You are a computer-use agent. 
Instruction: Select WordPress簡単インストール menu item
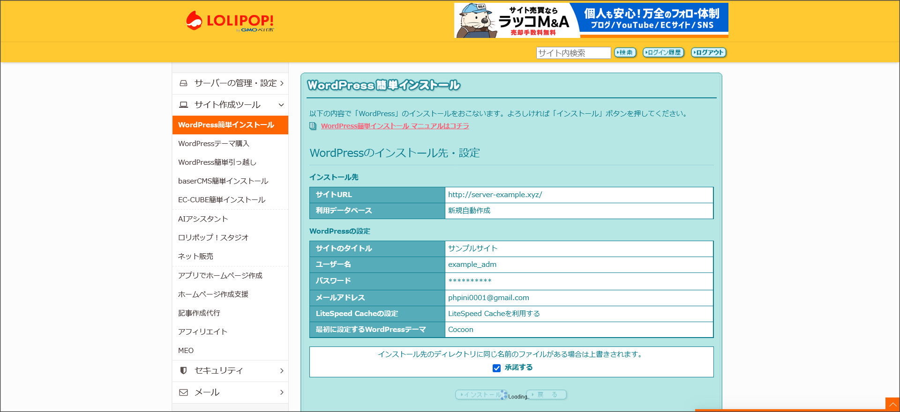[x=230, y=125]
